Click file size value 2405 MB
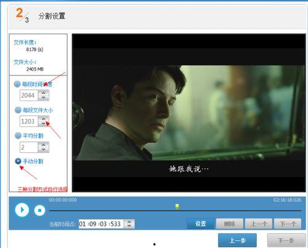This screenshot has height=248, width=308. click(35, 69)
